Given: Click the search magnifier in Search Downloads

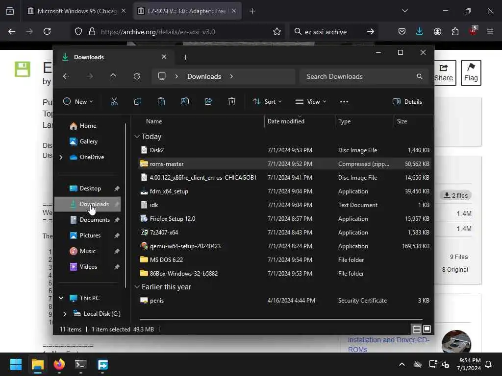Looking at the screenshot, I should [420, 76].
